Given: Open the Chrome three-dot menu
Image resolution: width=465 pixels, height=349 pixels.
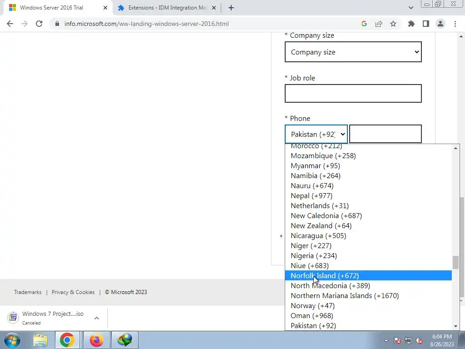Looking at the screenshot, I should pyautogui.click(x=455, y=24).
